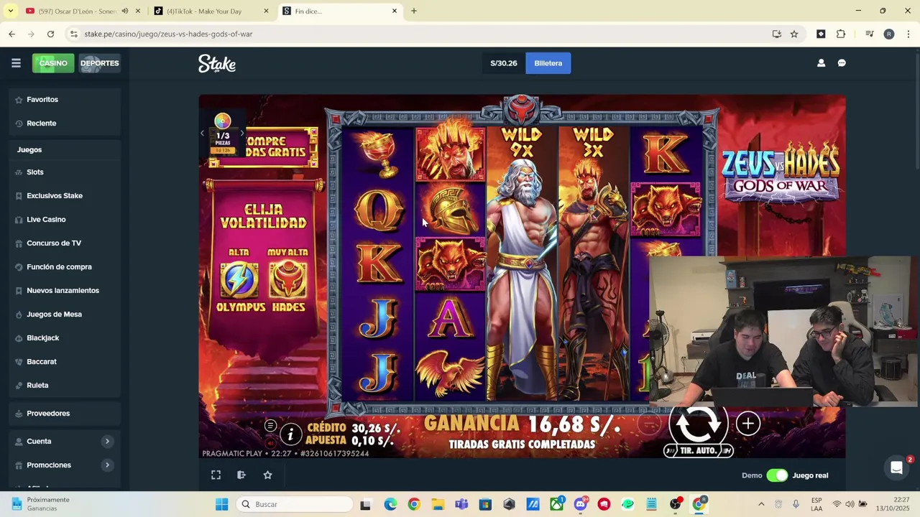Open Blackjack category
Screen dimensions: 920x517
coord(65,338)
